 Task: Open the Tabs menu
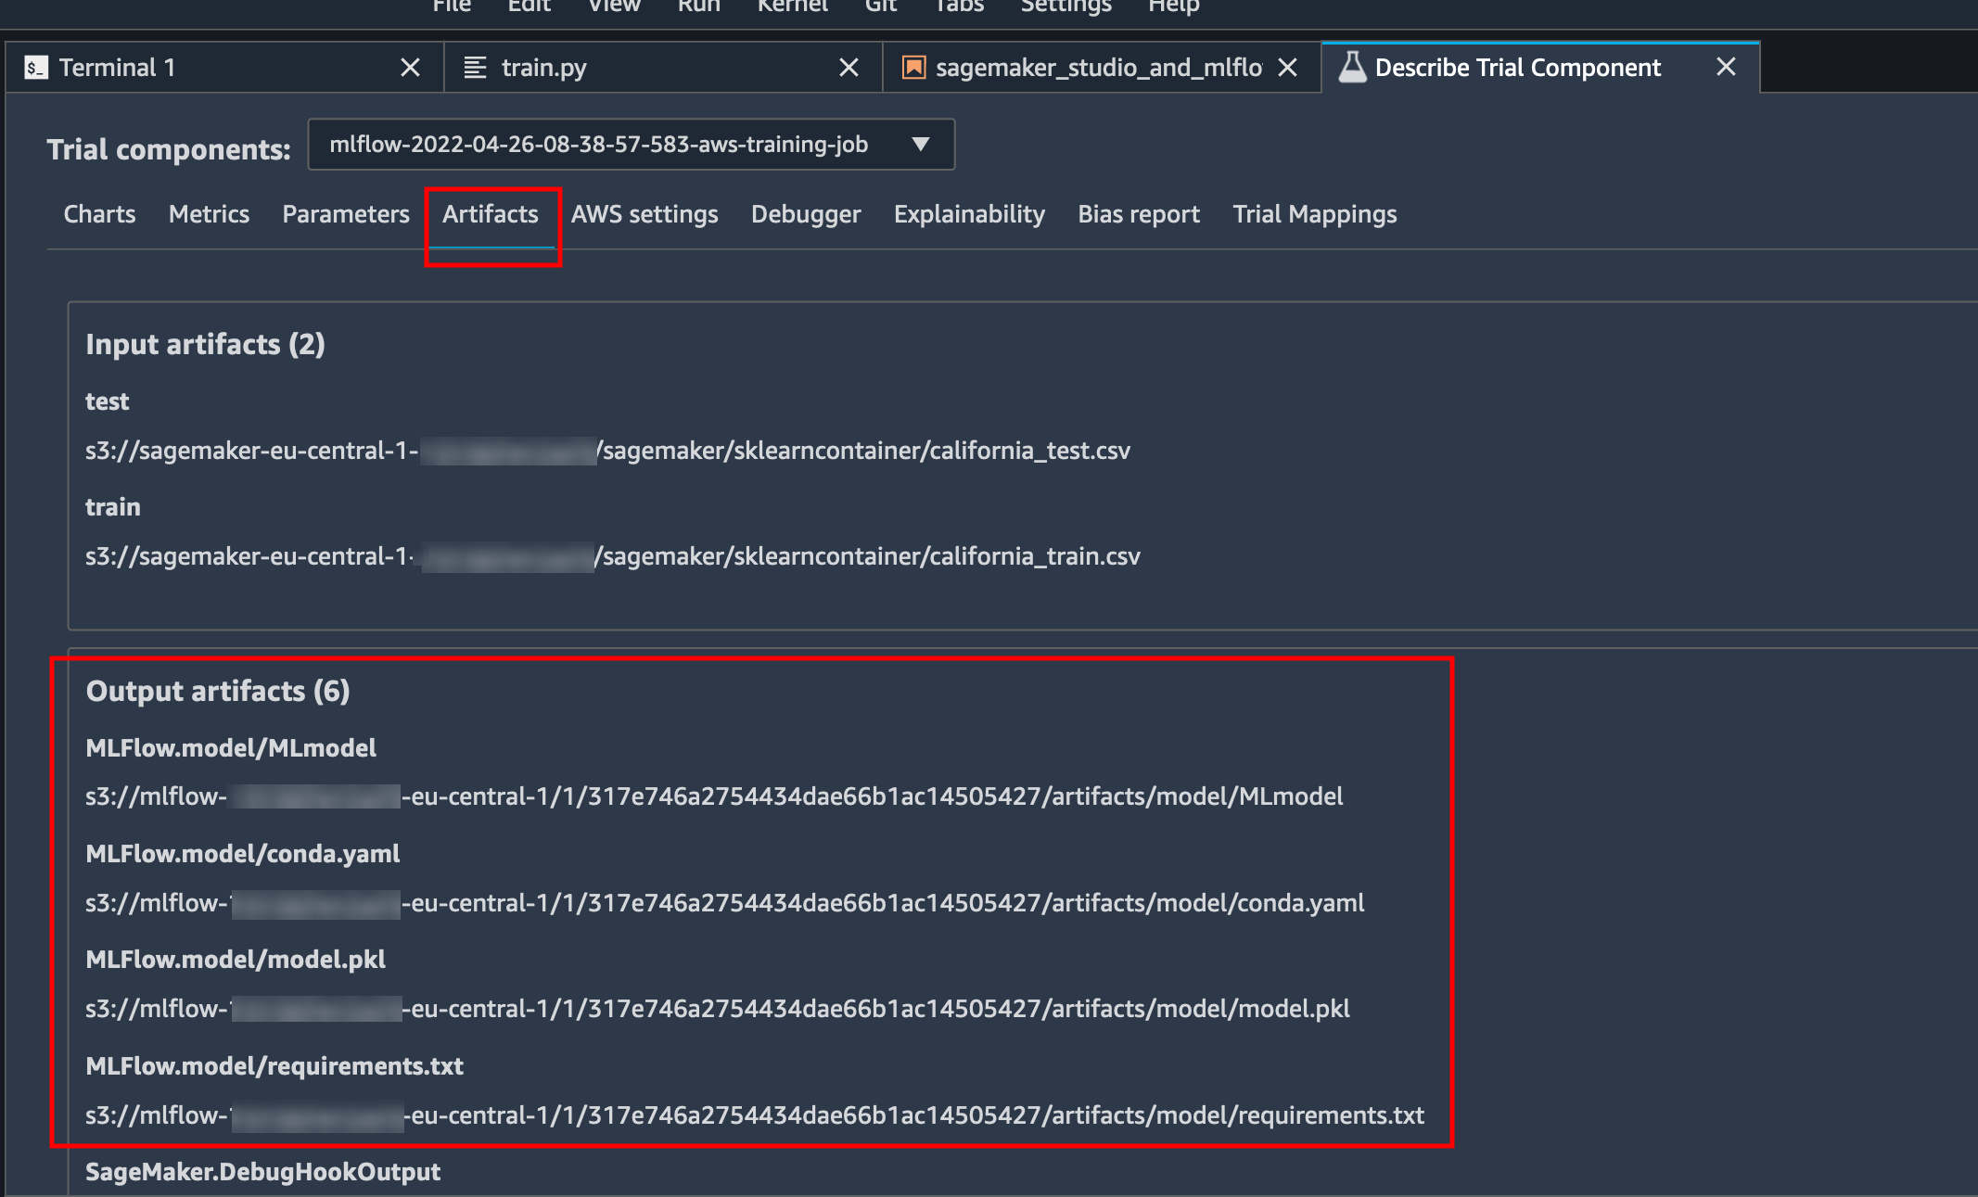point(958,6)
